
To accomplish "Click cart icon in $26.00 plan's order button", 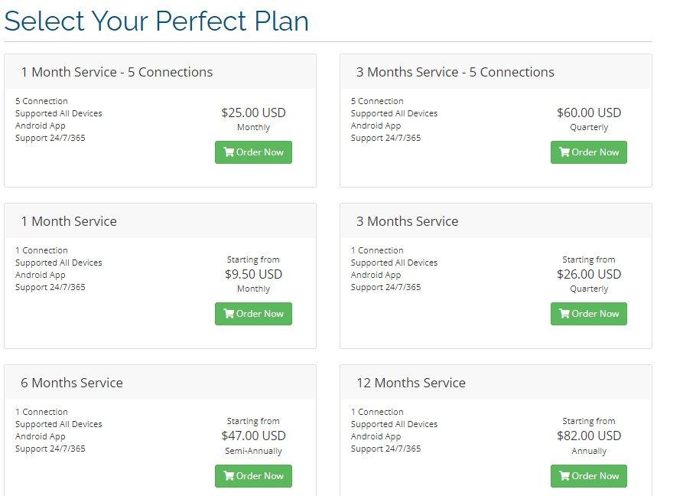I will [x=564, y=314].
